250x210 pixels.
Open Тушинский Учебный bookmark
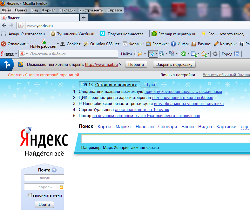(x=74, y=34)
